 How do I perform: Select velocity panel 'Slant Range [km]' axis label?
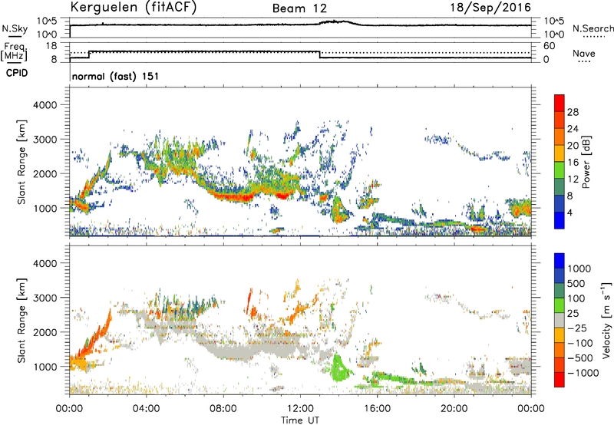[21, 321]
